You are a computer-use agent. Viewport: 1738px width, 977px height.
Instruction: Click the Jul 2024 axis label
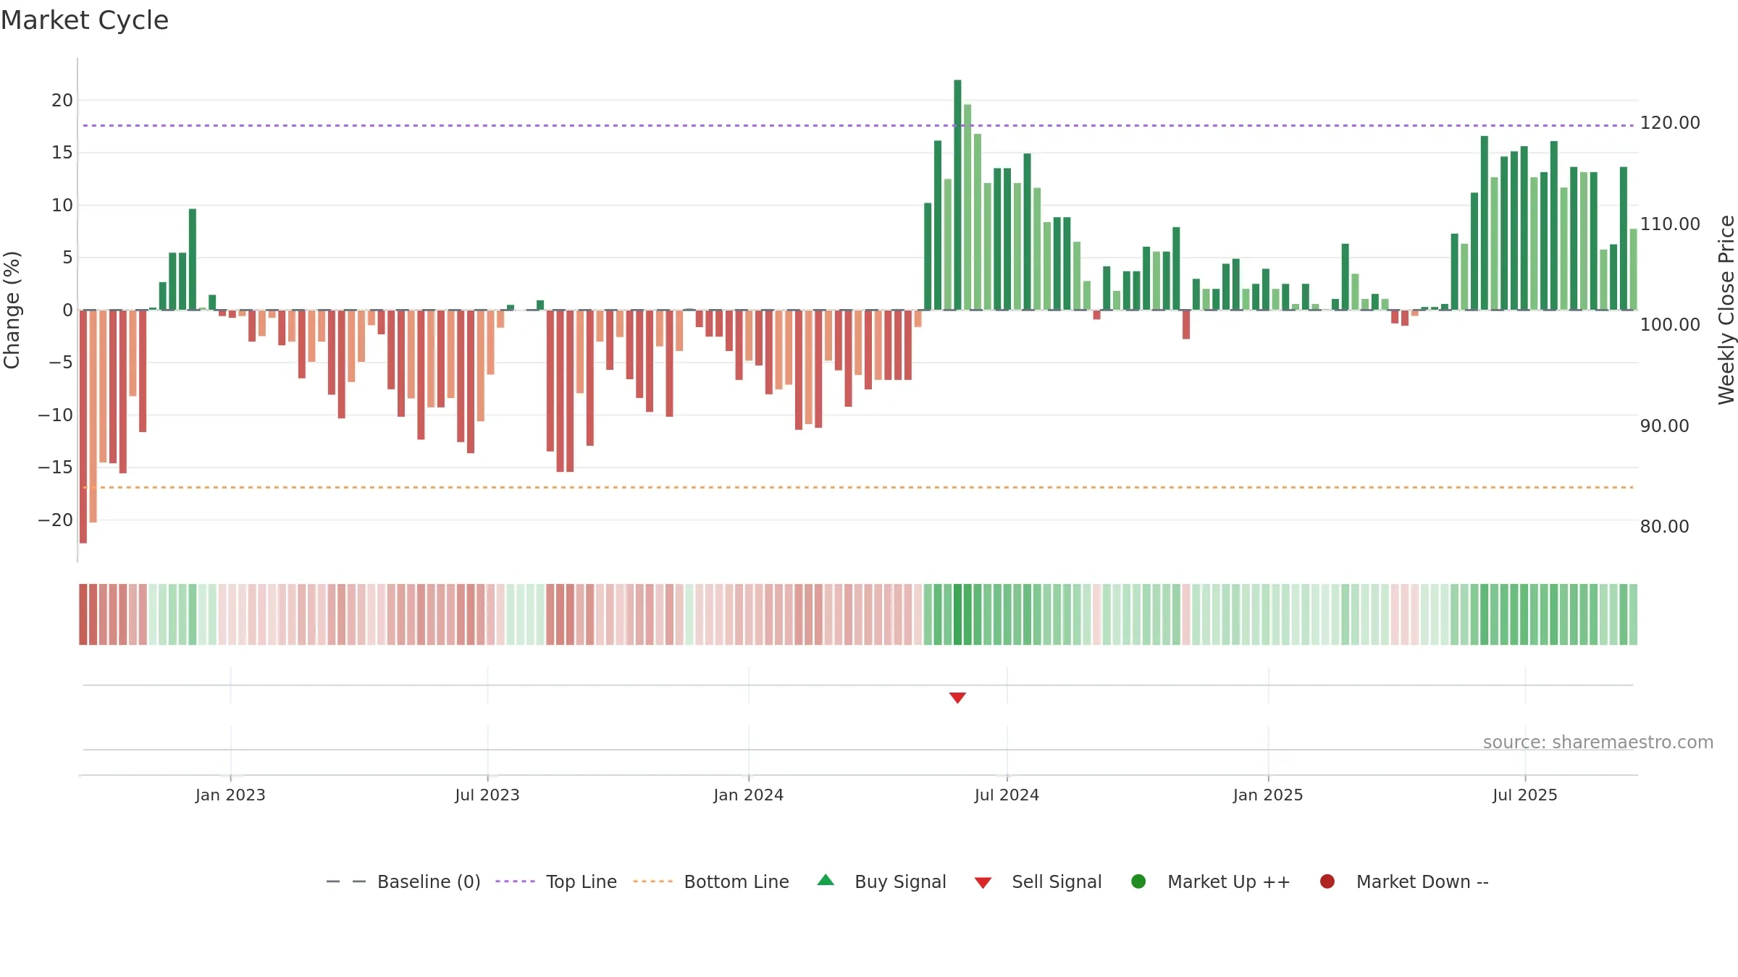tap(1007, 795)
